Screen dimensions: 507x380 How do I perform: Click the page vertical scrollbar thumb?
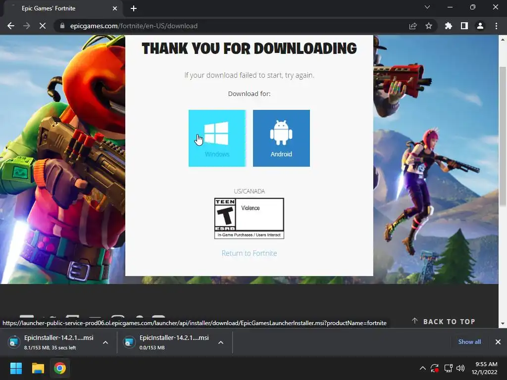[503, 136]
